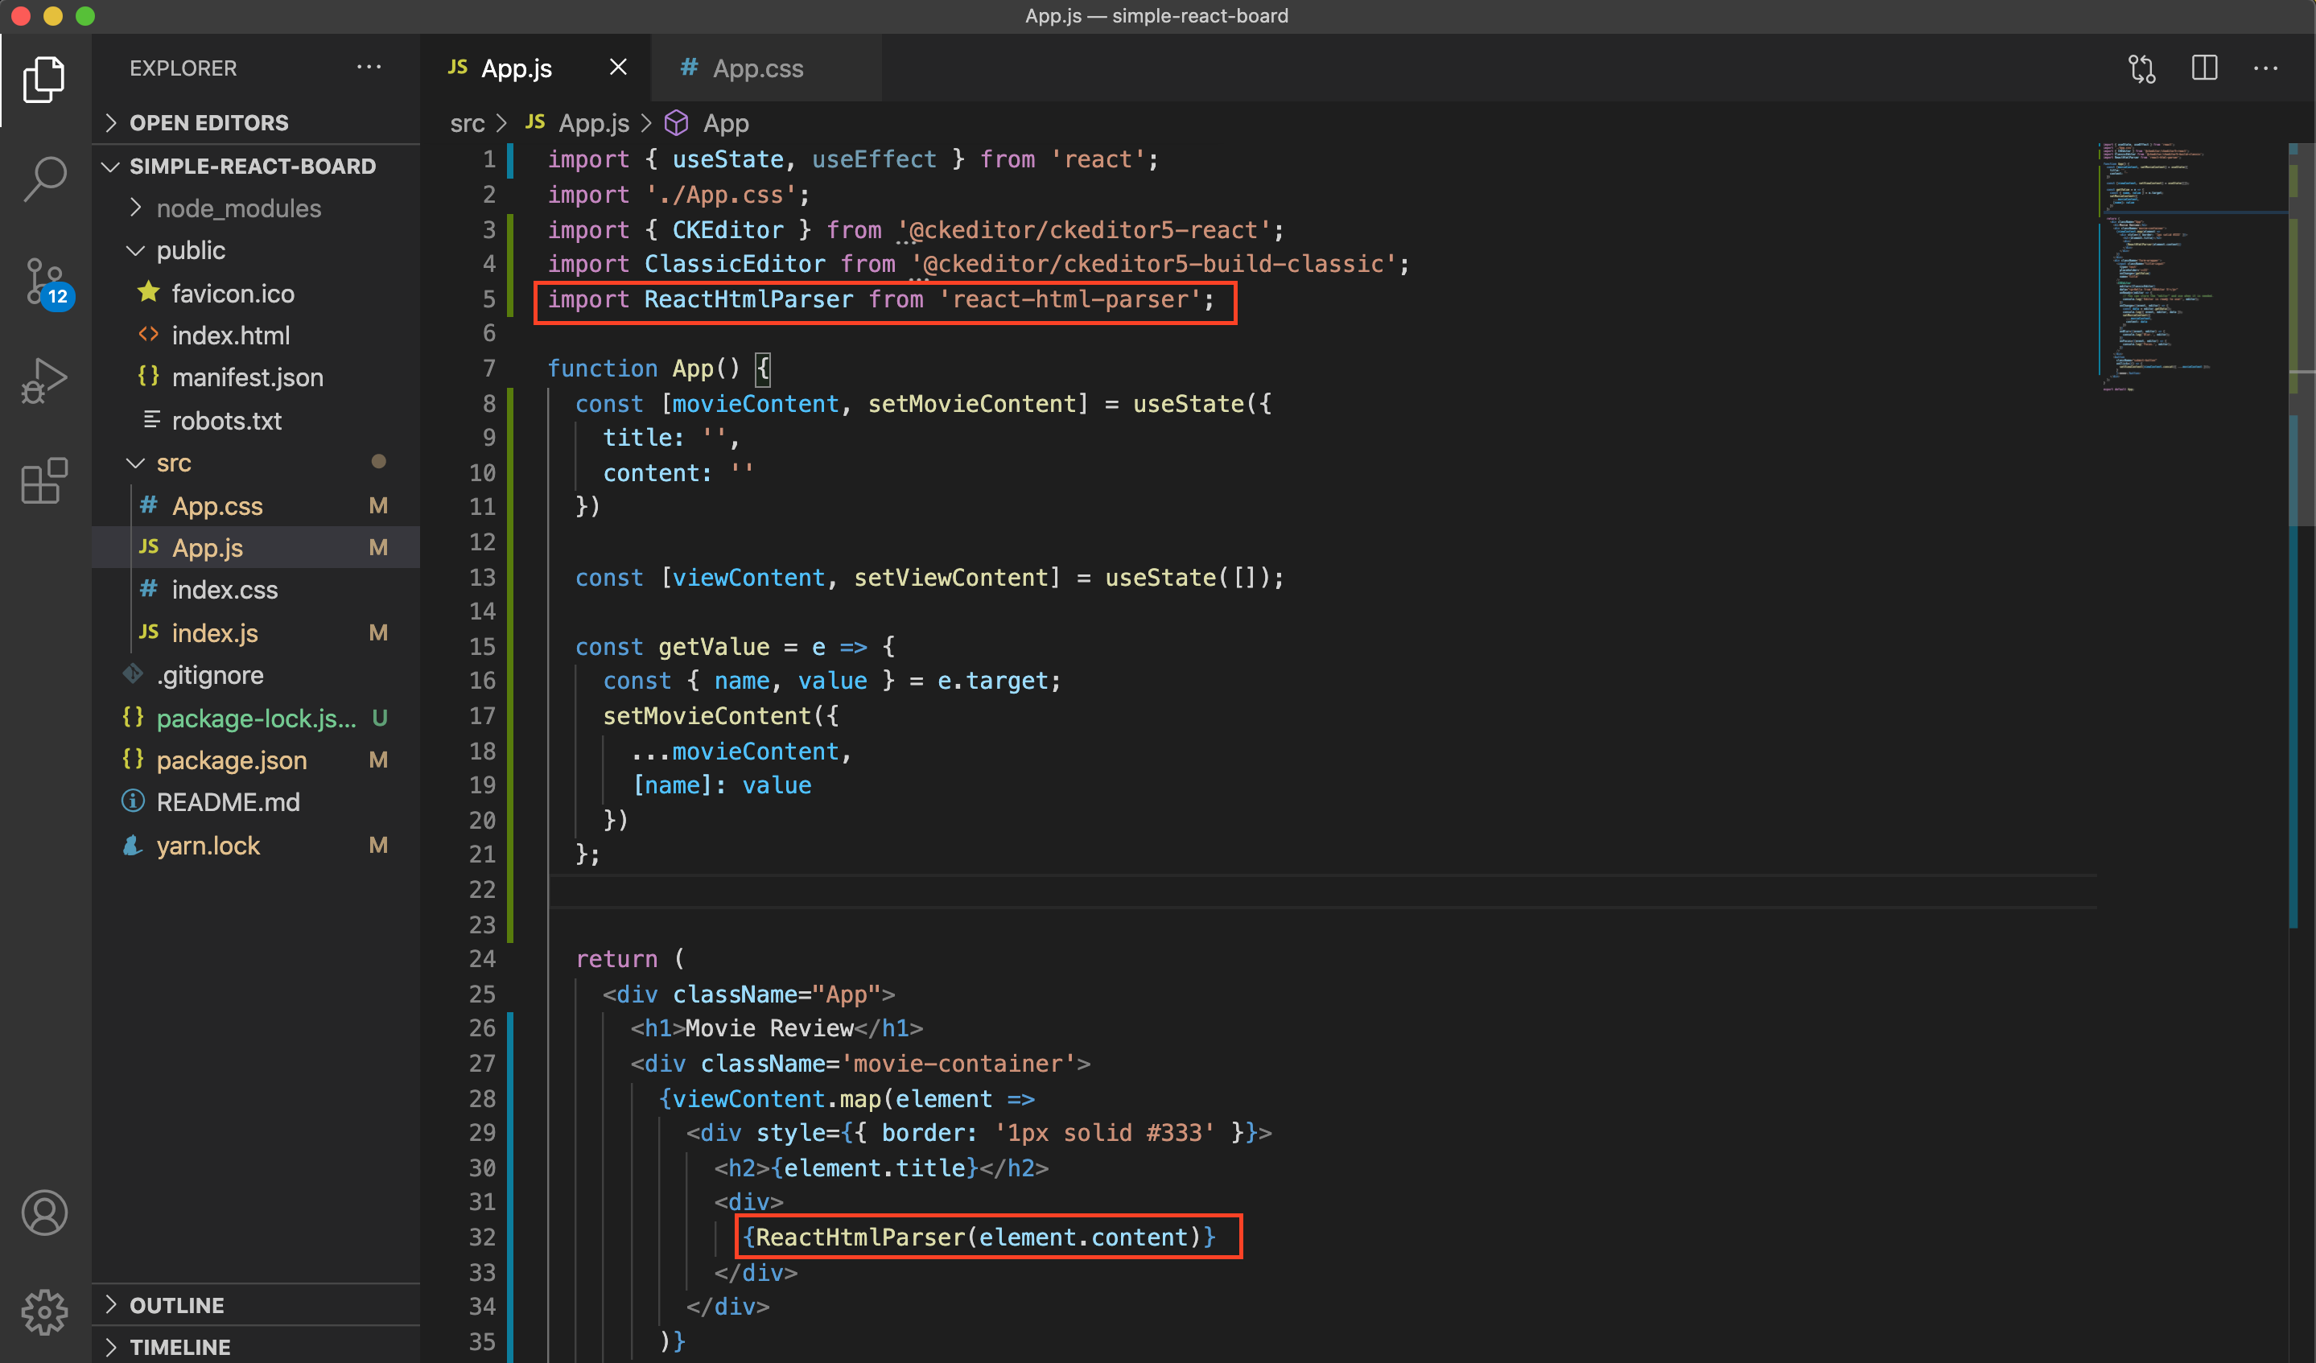Select yarn.lock in the Explorer
2316x1363 pixels.
pos(208,845)
